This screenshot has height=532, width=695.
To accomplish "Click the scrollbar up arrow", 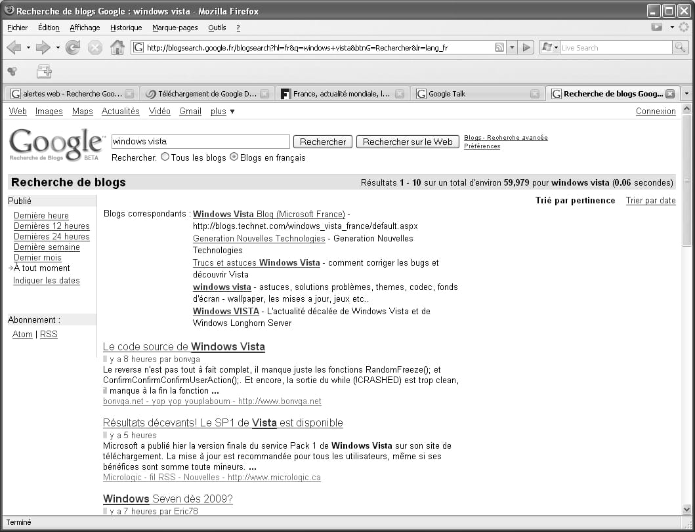I will (686, 108).
